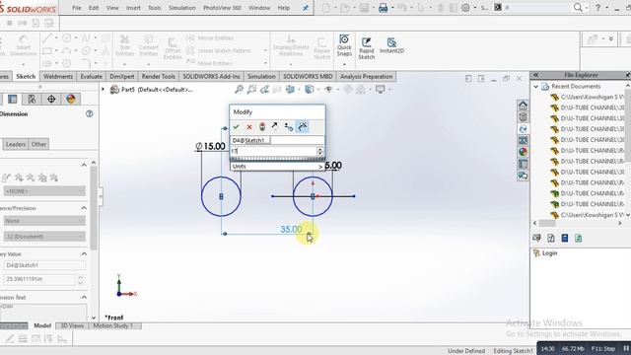The height and width of the screenshot is (355, 631).
Task: Open ConfigurationManager tab icon
Action: (x=32, y=99)
